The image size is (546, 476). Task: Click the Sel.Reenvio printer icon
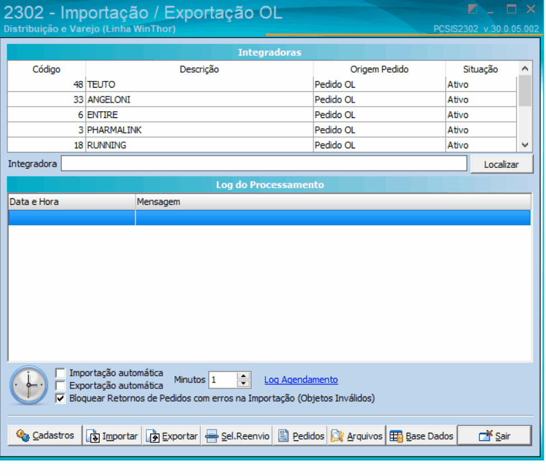[x=212, y=436]
